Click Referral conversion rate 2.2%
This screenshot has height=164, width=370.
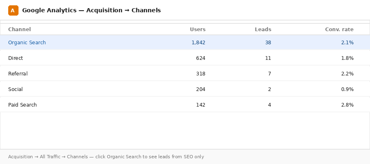pos(347,74)
